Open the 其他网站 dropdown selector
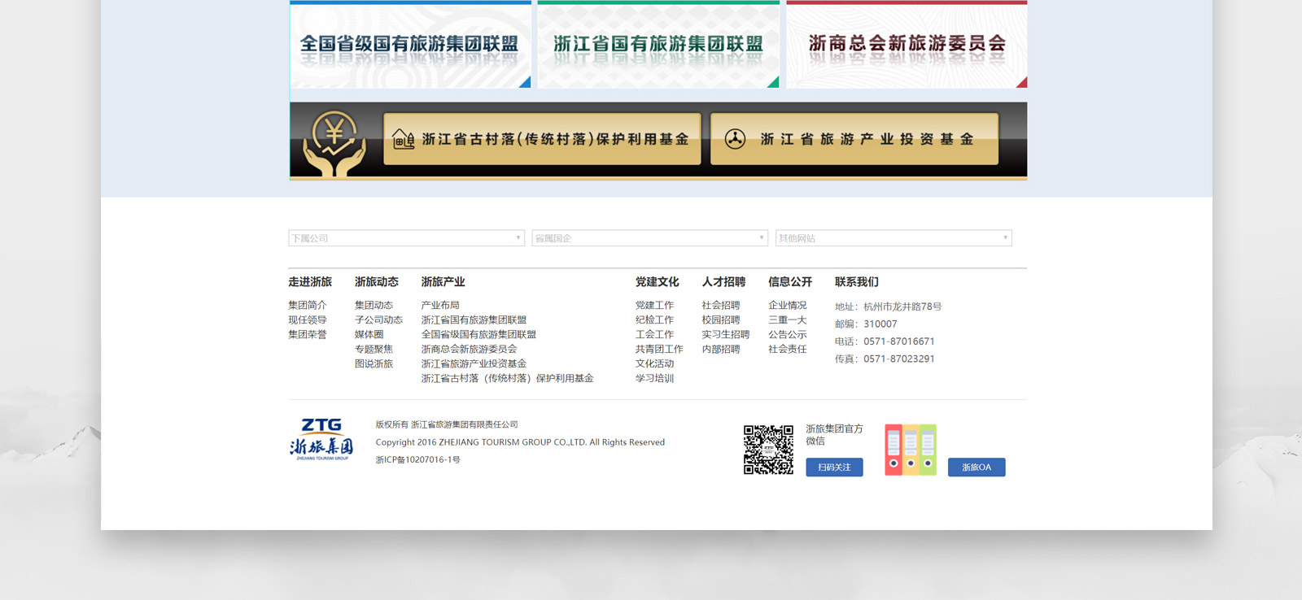 [x=893, y=238]
